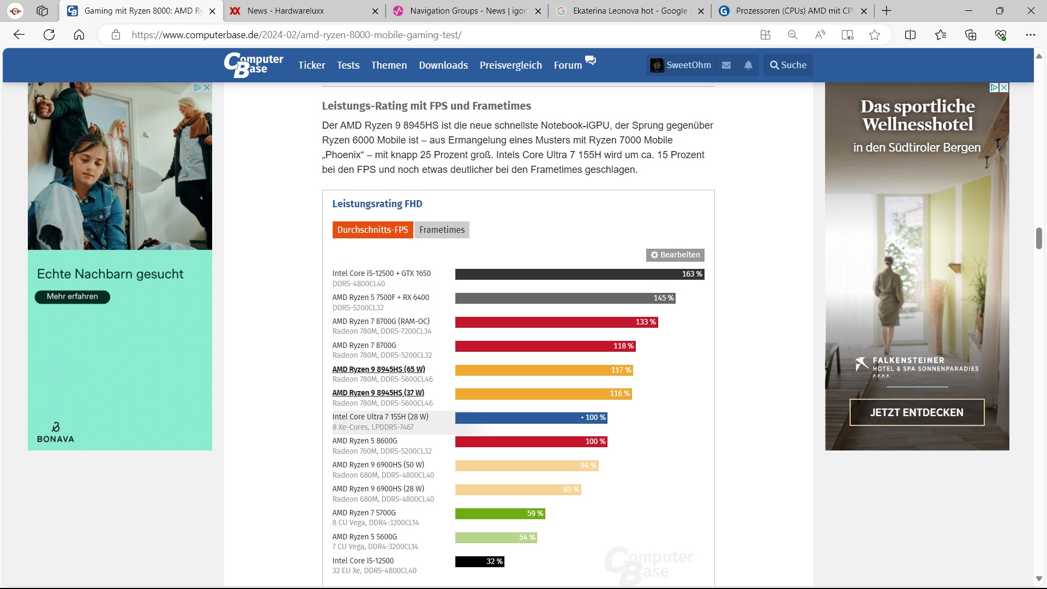Image resolution: width=1047 pixels, height=589 pixels.
Task: Open the notifications bell icon
Action: 748,65
